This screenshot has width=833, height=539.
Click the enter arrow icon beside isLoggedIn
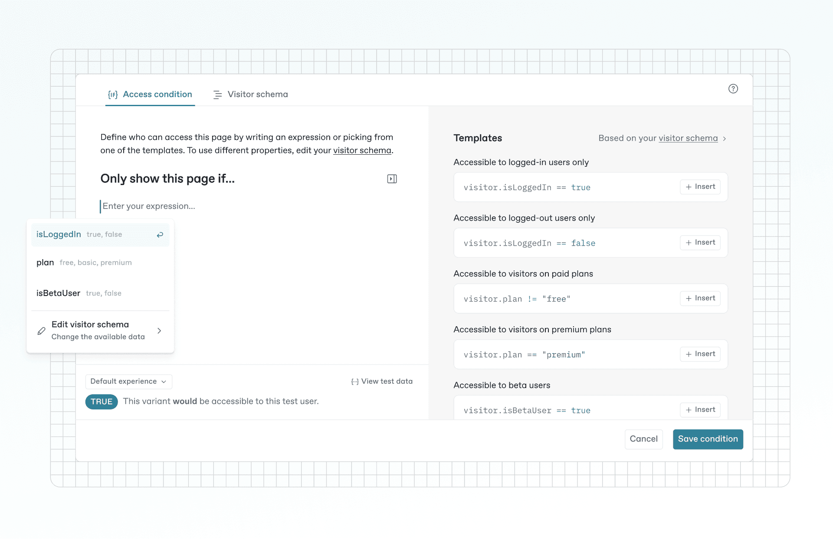[x=160, y=234]
